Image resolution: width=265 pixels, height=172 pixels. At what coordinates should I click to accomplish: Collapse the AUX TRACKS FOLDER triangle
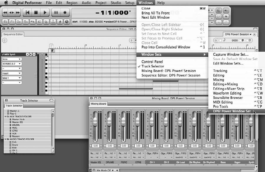tap(6, 117)
